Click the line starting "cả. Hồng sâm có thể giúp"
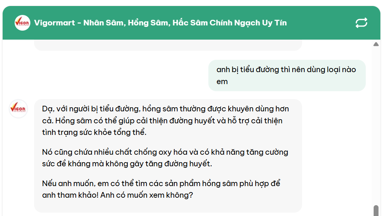 (x=162, y=121)
